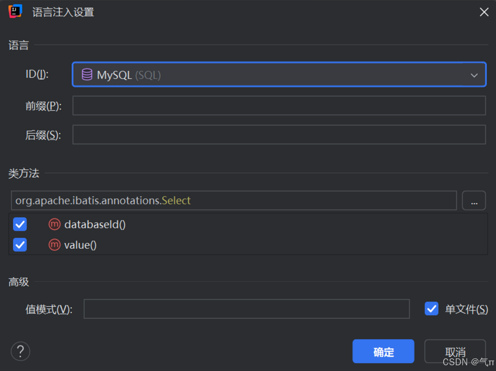Cancel the dialog with 取消 button
Viewport: 496px width, 371px height.
pos(455,351)
